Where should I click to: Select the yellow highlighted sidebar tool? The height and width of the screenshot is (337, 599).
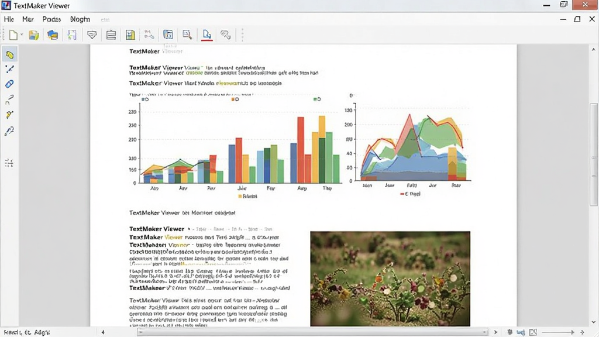click(x=9, y=54)
